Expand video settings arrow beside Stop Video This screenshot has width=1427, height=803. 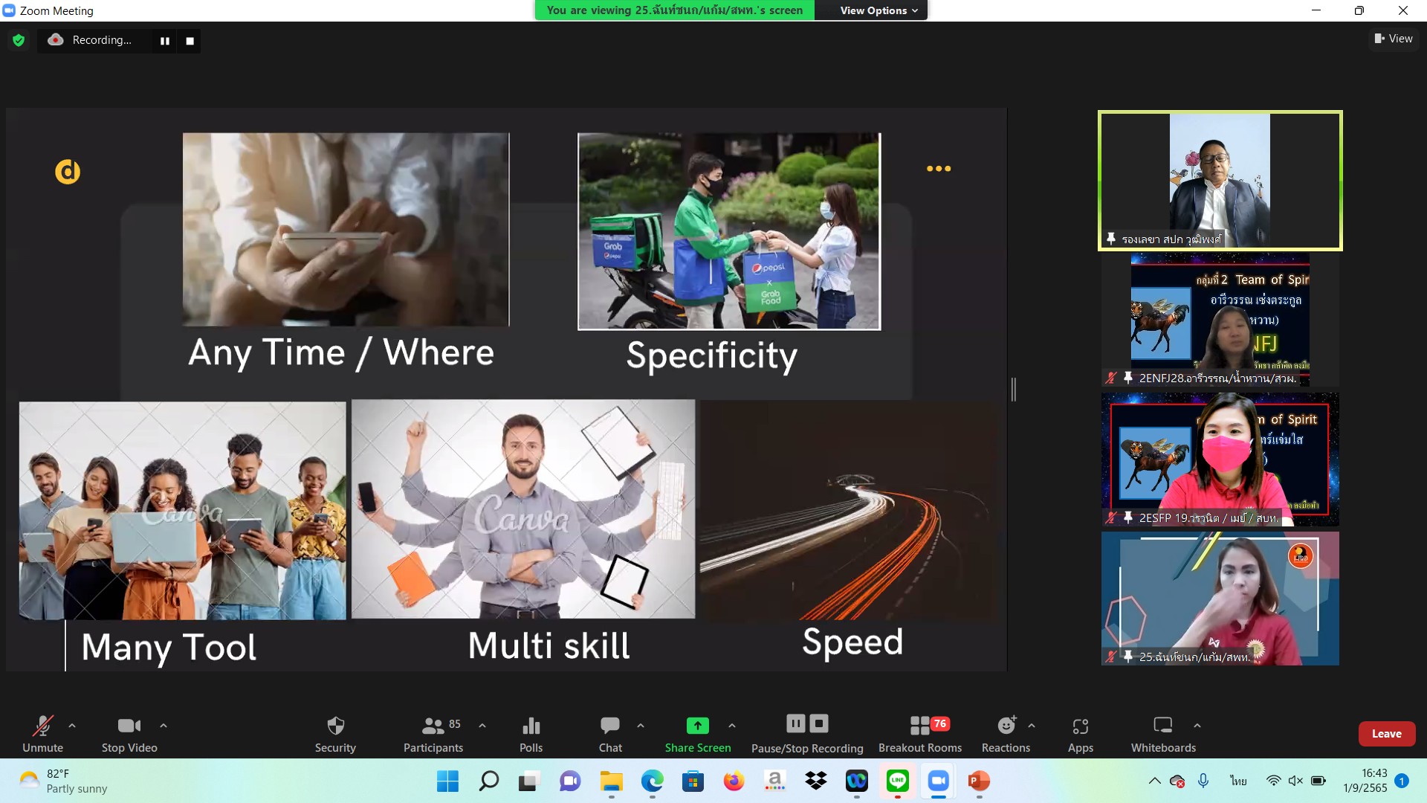point(164,726)
